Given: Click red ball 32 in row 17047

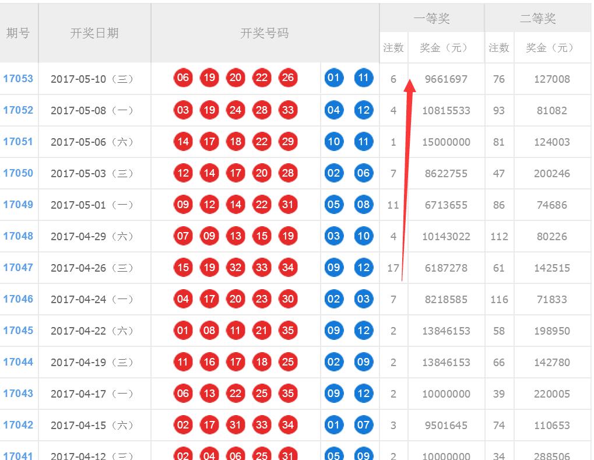Looking at the screenshot, I should pos(236,267).
